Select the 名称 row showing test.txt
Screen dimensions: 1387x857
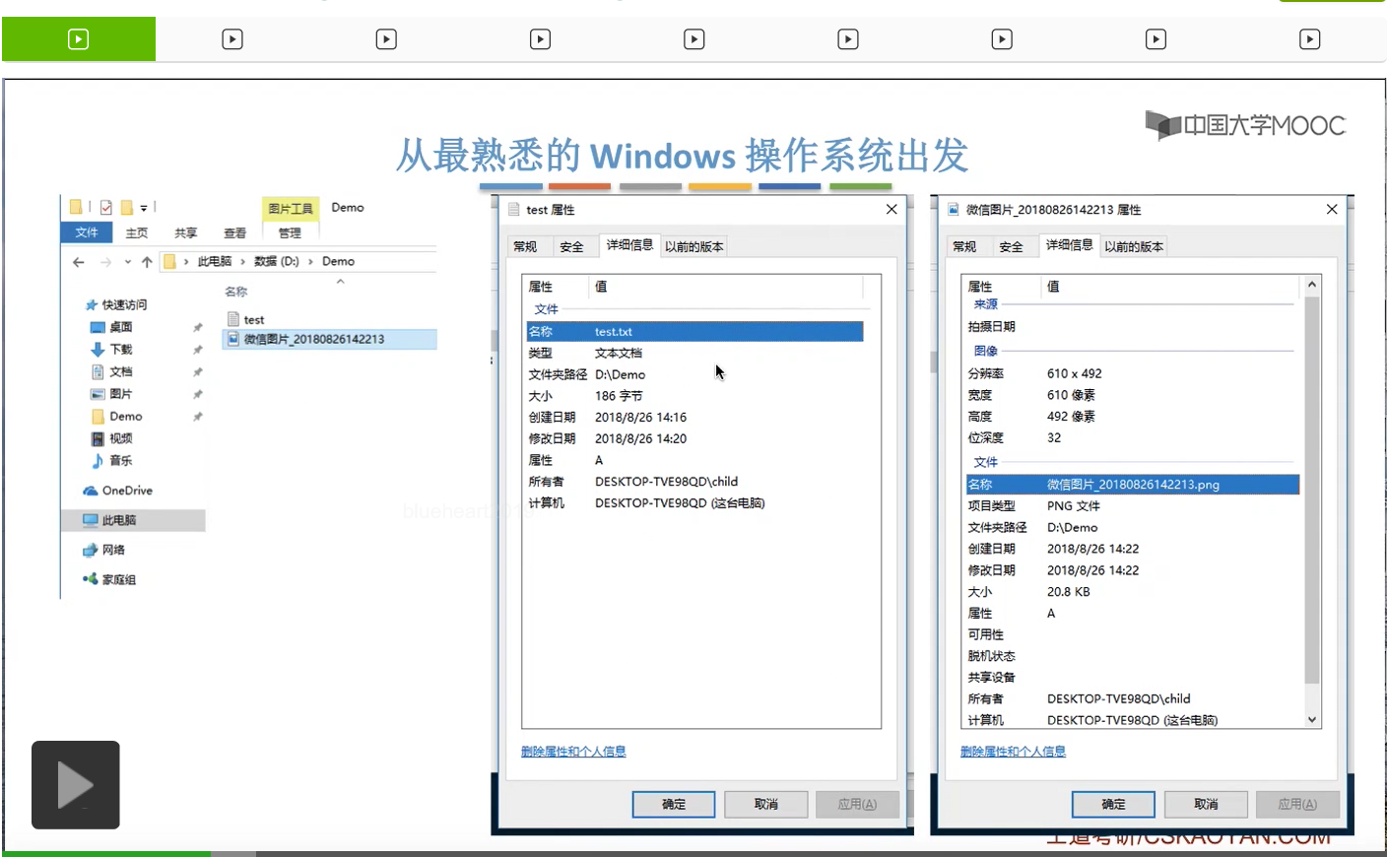coord(694,332)
